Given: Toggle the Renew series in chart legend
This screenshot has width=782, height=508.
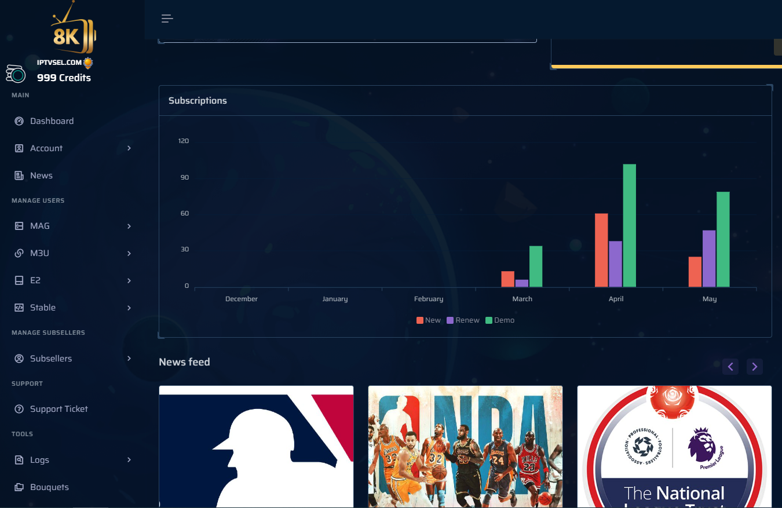Looking at the screenshot, I should point(463,320).
